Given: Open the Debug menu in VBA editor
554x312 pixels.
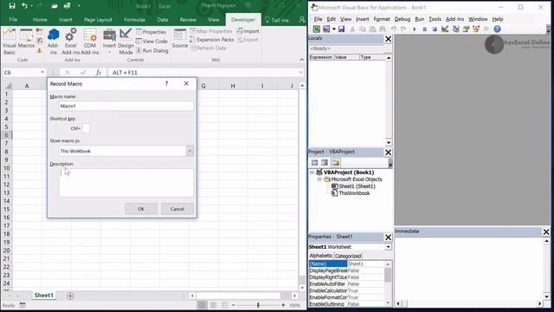Looking at the screenshot, I should 402,19.
